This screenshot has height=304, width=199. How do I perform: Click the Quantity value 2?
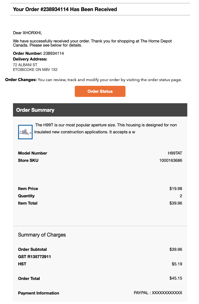click(x=181, y=196)
